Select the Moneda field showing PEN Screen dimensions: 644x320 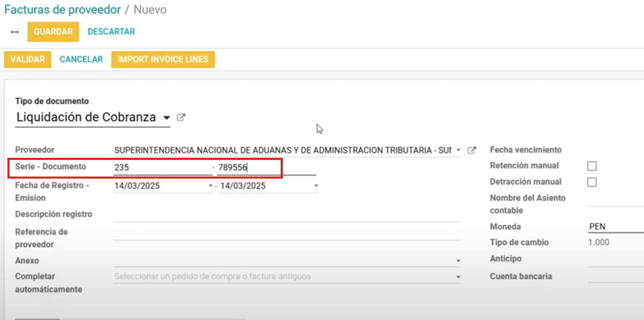click(606, 226)
